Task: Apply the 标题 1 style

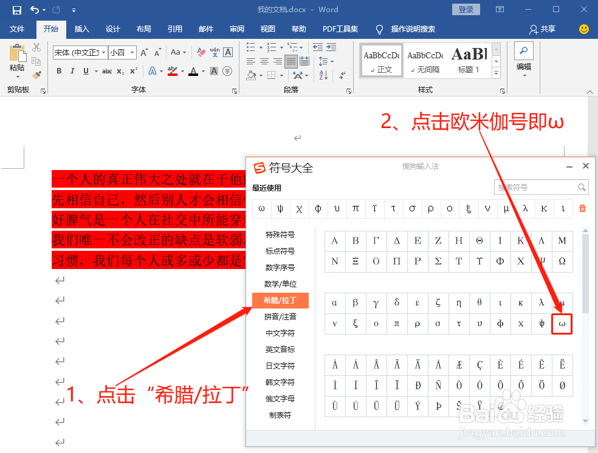Action: 469,60
